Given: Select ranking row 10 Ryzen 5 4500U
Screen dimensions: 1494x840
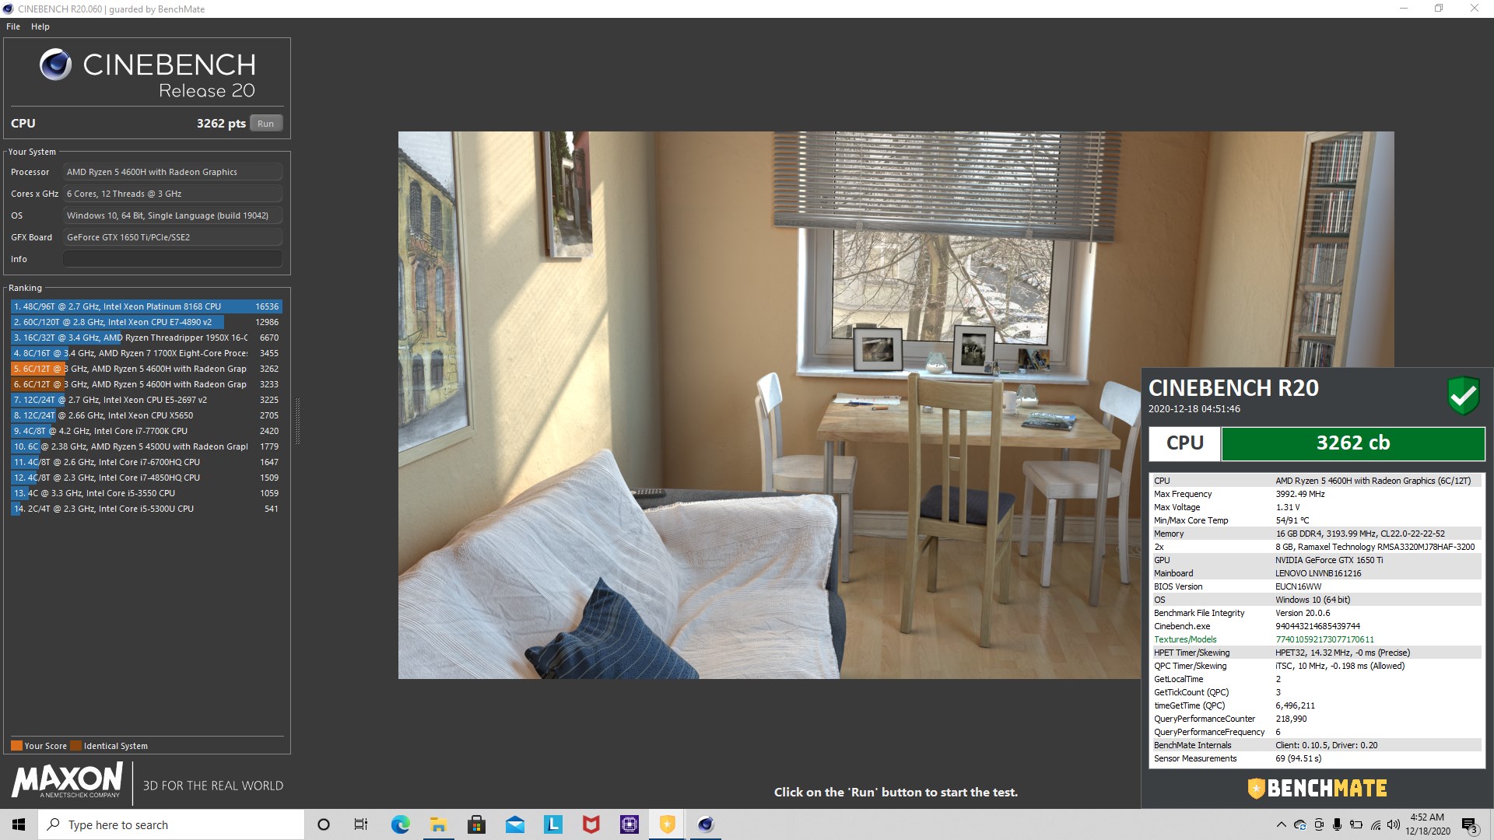Looking at the screenshot, I should (146, 446).
